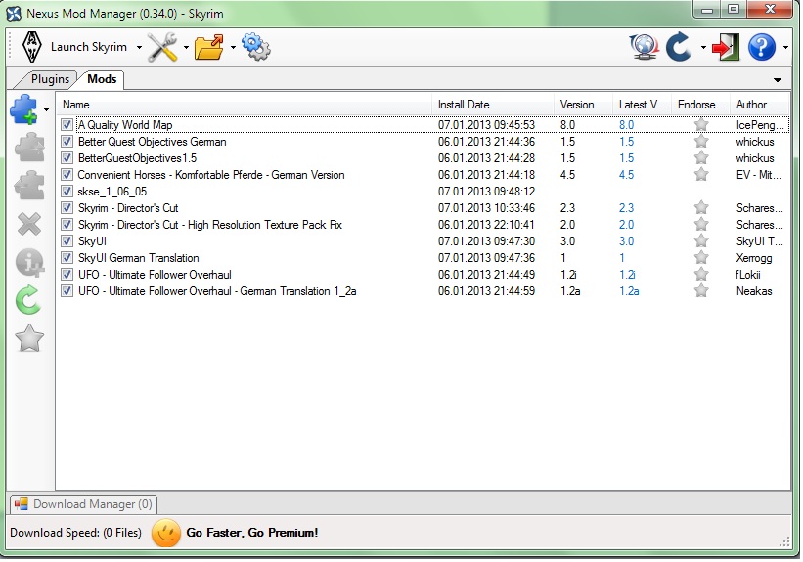Click the wrench and screwdriver tools icon

pyautogui.click(x=161, y=46)
